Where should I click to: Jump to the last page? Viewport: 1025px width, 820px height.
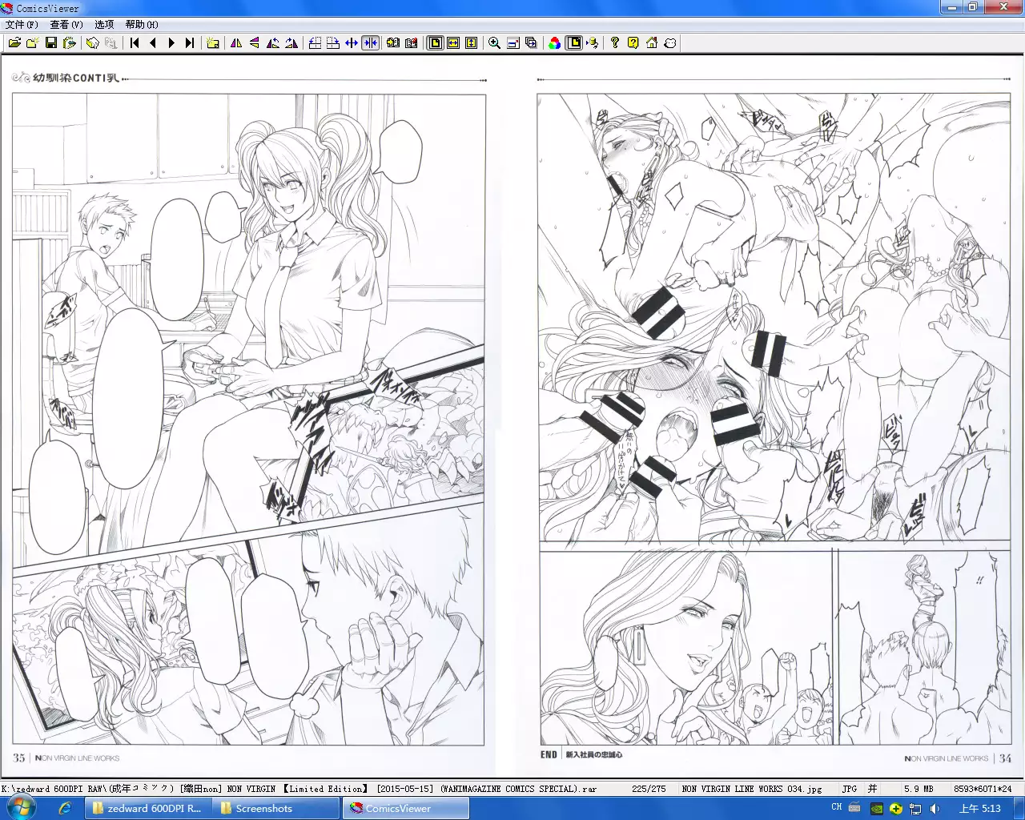click(190, 43)
